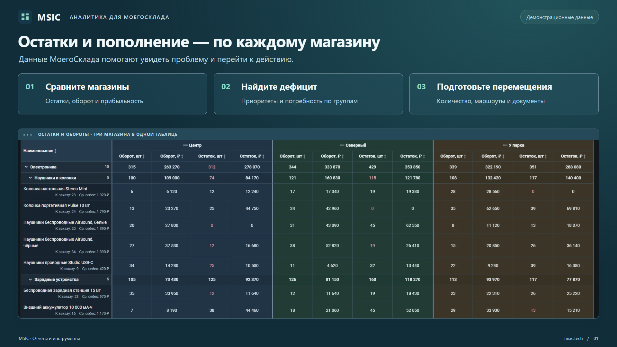Click the 353 850 cell in Северный
617x347 pixels.
tap(413, 167)
